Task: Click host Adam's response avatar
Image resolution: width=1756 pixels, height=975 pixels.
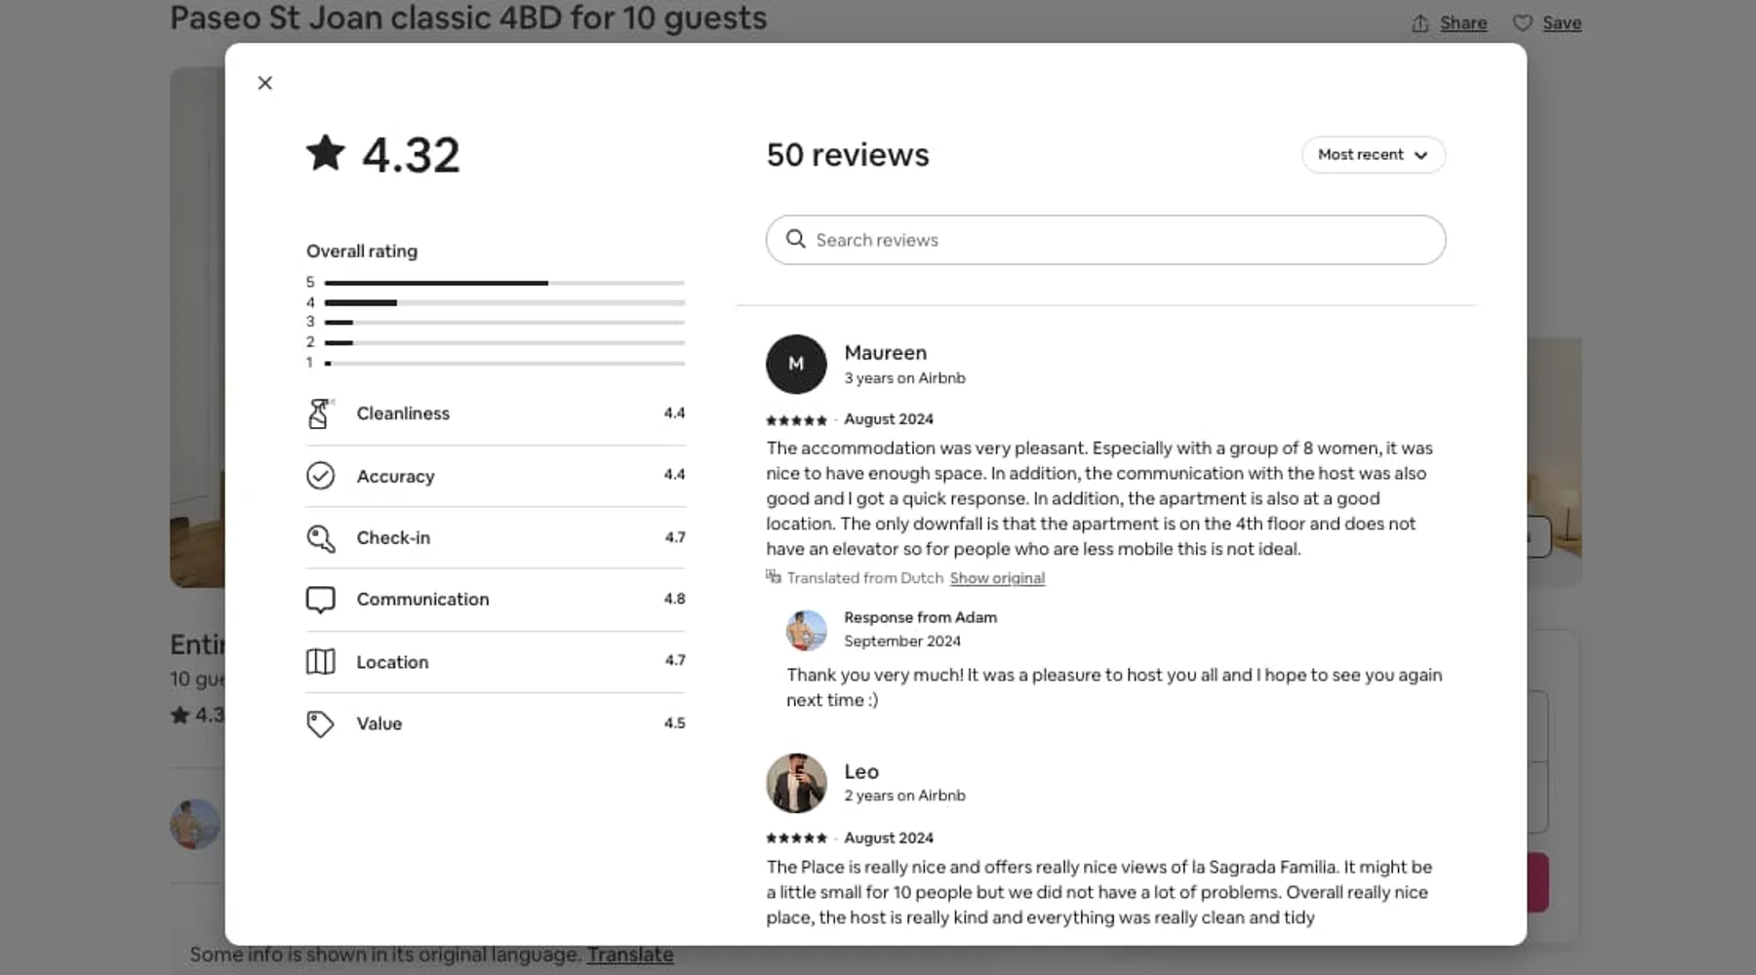Action: click(x=807, y=630)
